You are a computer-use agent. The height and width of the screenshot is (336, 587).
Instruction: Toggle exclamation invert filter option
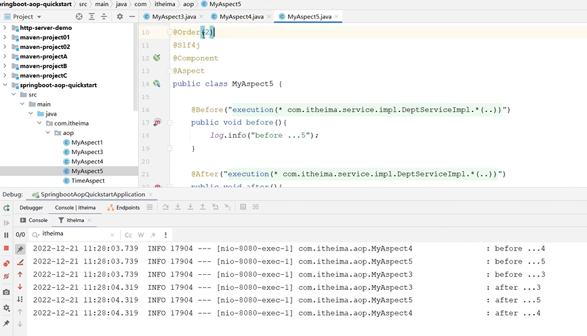click(165, 235)
